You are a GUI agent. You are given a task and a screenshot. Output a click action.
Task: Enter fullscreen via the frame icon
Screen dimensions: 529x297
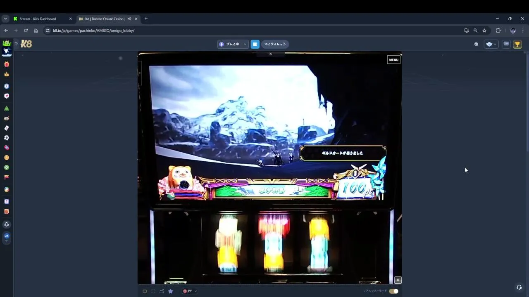pos(153,291)
